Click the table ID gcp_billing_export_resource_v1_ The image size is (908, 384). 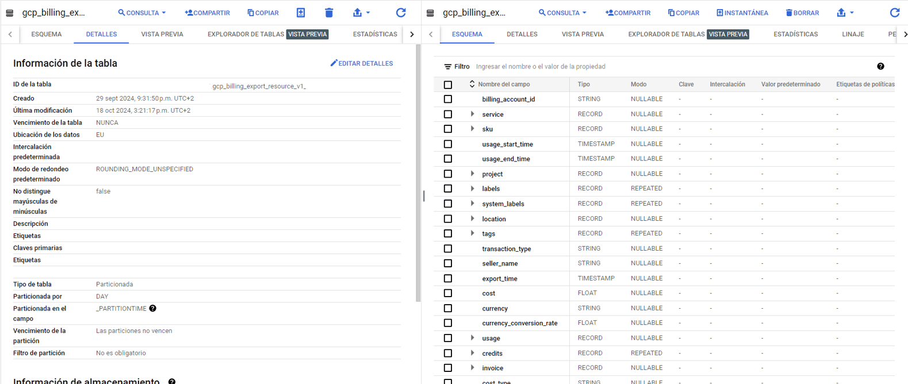[259, 86]
